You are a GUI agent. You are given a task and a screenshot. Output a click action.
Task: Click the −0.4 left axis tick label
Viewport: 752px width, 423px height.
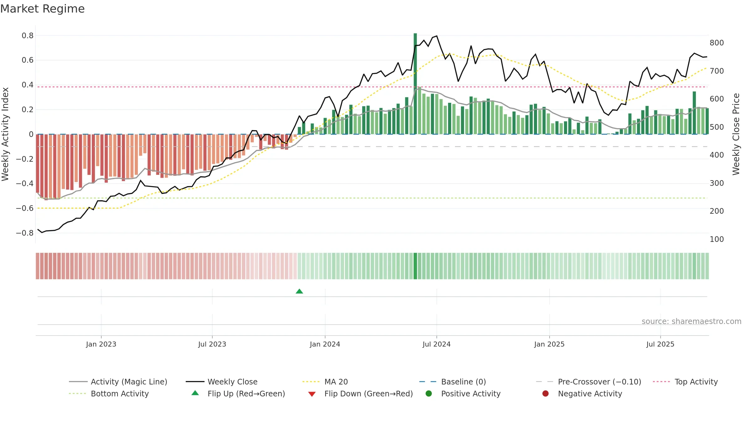(x=25, y=184)
